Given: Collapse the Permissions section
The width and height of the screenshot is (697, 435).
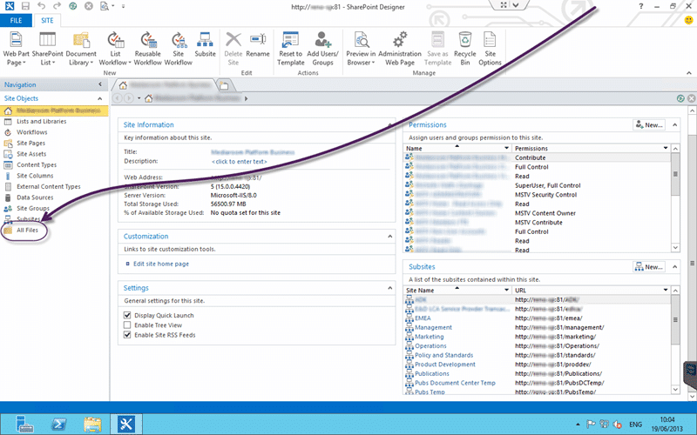Looking at the screenshot, I should tap(674, 125).
